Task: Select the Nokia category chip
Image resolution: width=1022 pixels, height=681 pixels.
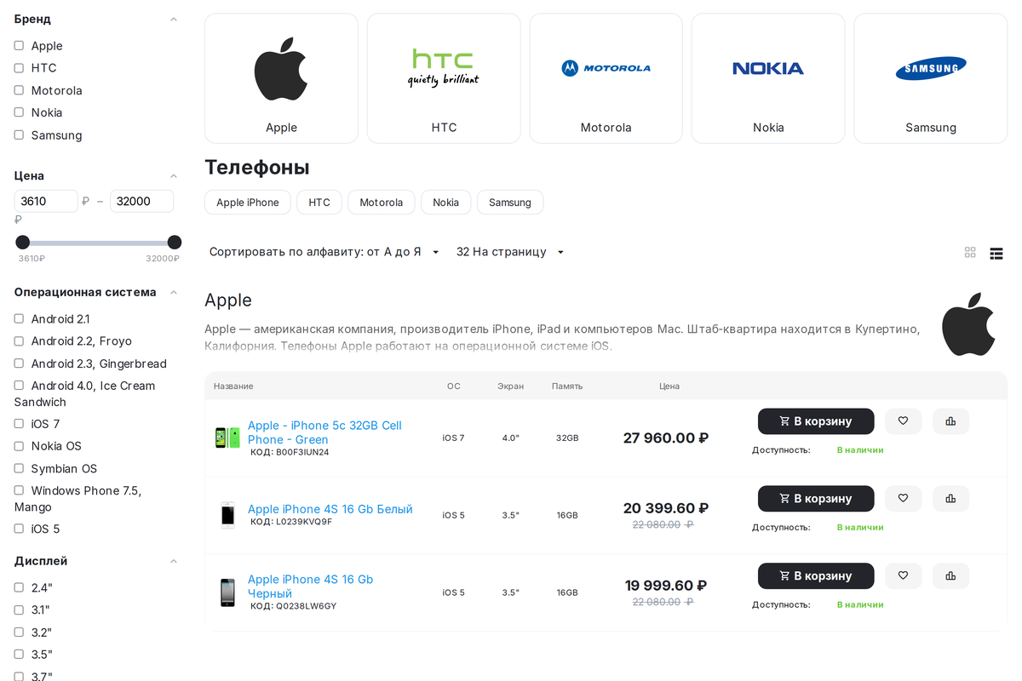Action: click(x=445, y=203)
